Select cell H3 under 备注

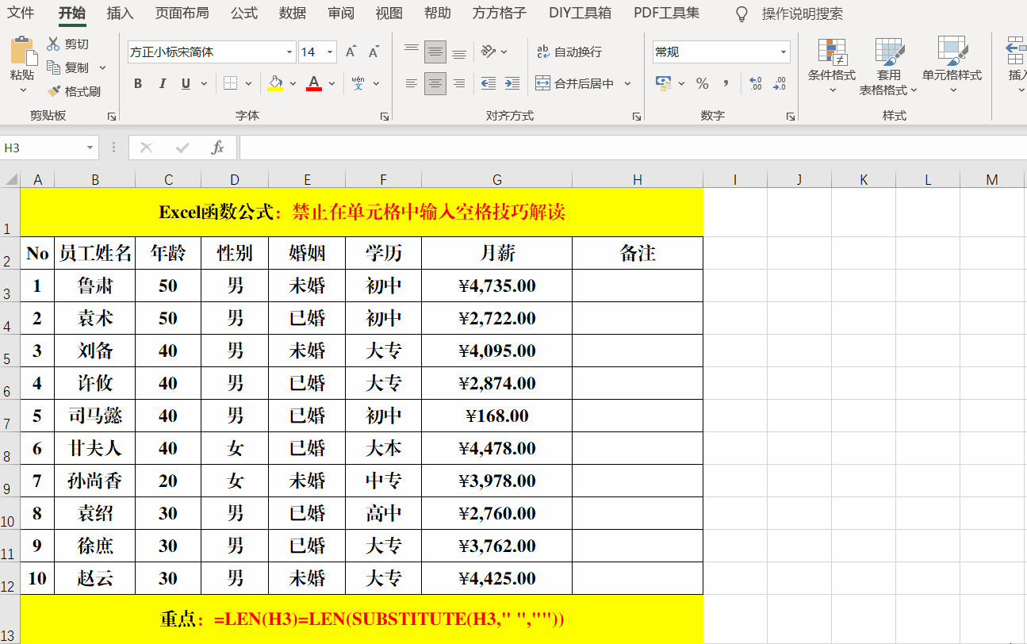click(x=638, y=286)
